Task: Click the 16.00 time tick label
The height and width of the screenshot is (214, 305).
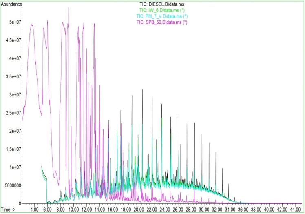Action: [x=113, y=210]
